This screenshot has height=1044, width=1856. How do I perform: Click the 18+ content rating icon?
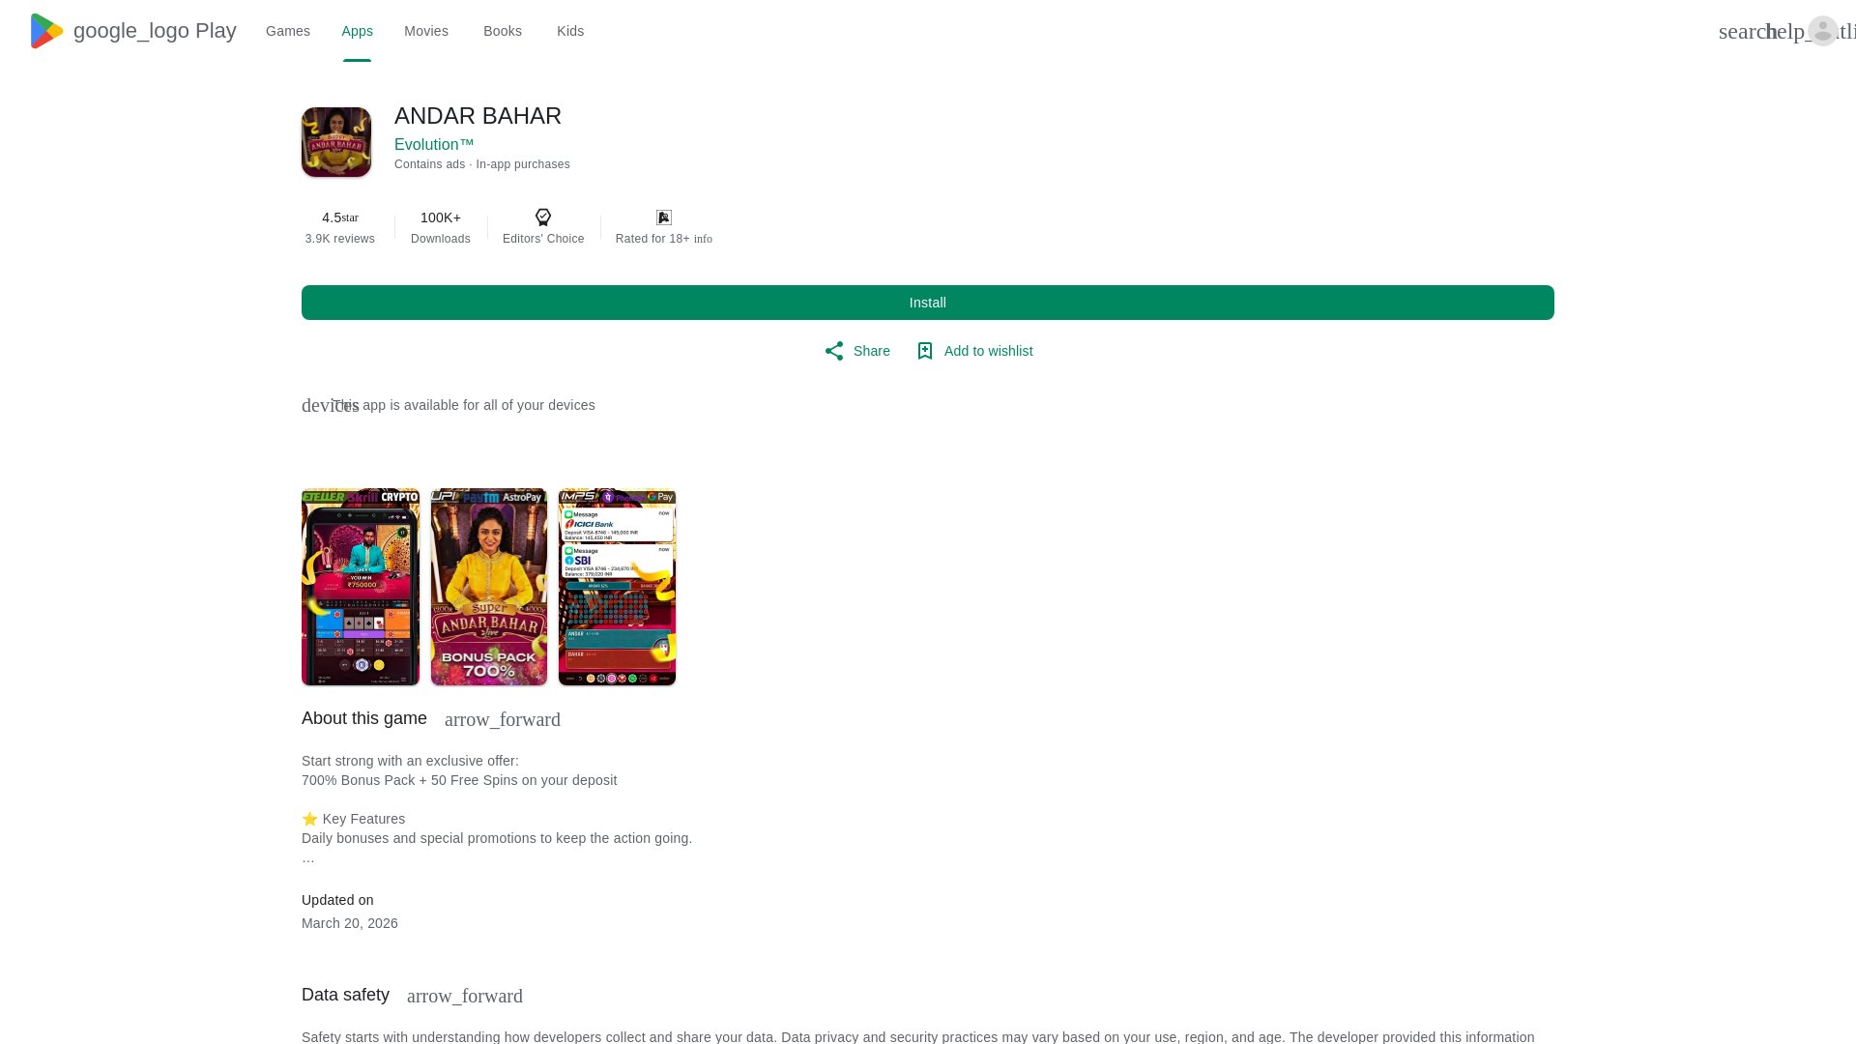click(x=664, y=217)
